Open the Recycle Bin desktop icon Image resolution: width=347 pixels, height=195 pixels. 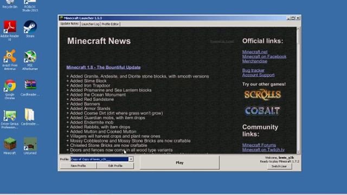[x=10, y=4]
